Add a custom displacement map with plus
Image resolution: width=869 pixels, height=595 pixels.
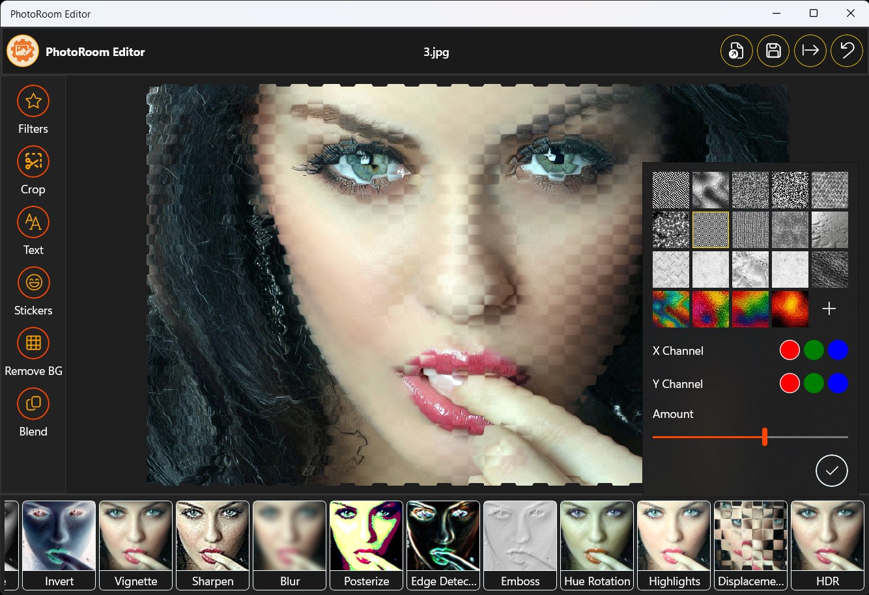829,309
